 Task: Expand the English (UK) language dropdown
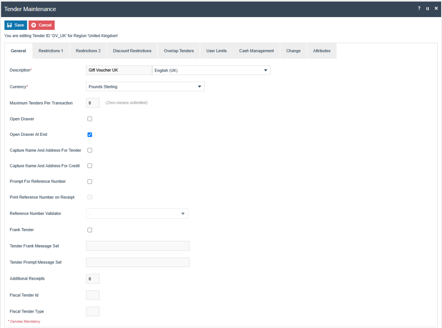point(211,70)
